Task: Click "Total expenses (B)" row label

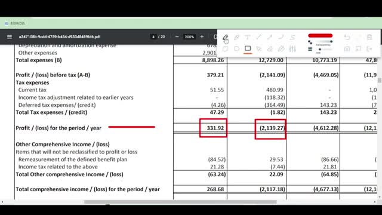Action: click(x=39, y=60)
